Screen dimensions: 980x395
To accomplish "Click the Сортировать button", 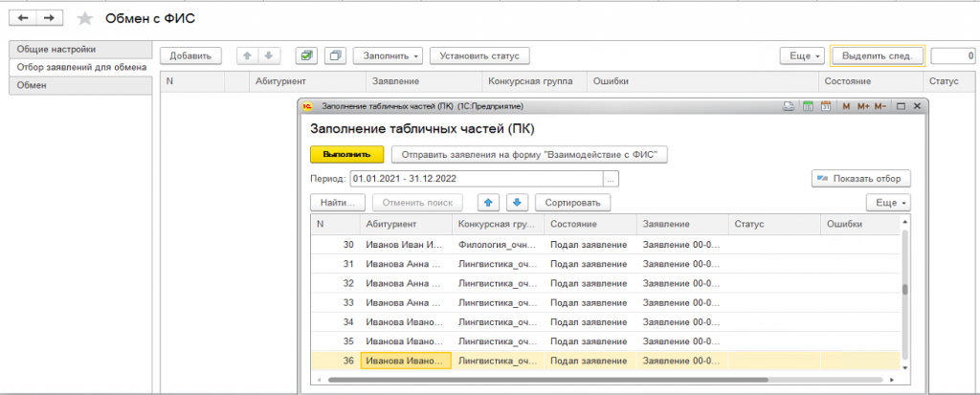I will tap(572, 203).
